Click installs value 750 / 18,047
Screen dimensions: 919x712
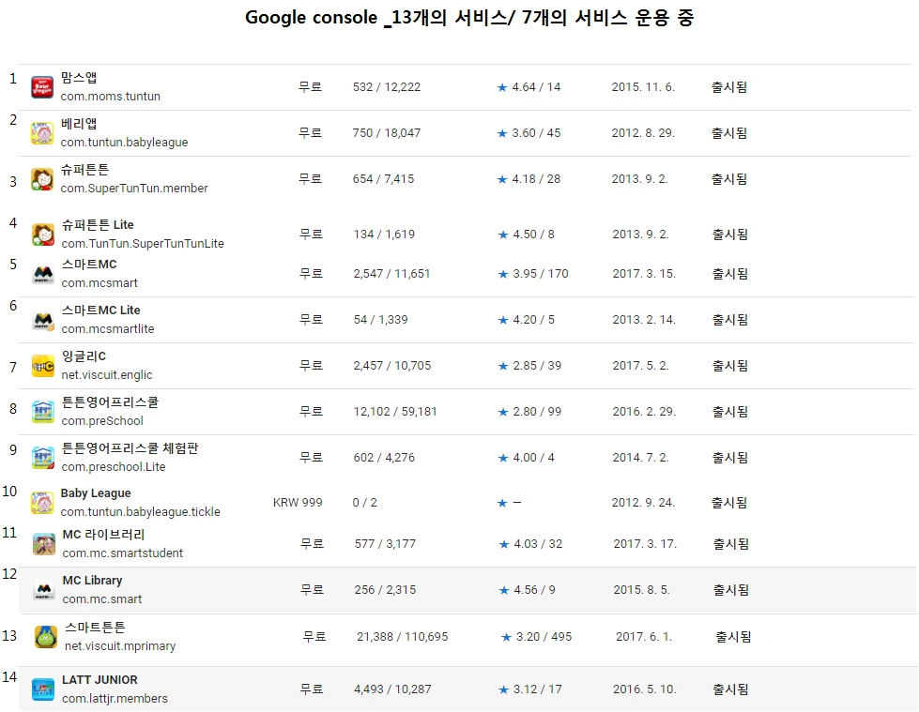(387, 133)
